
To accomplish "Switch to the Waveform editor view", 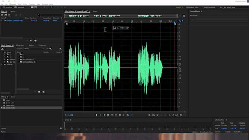I will point(7,7).
